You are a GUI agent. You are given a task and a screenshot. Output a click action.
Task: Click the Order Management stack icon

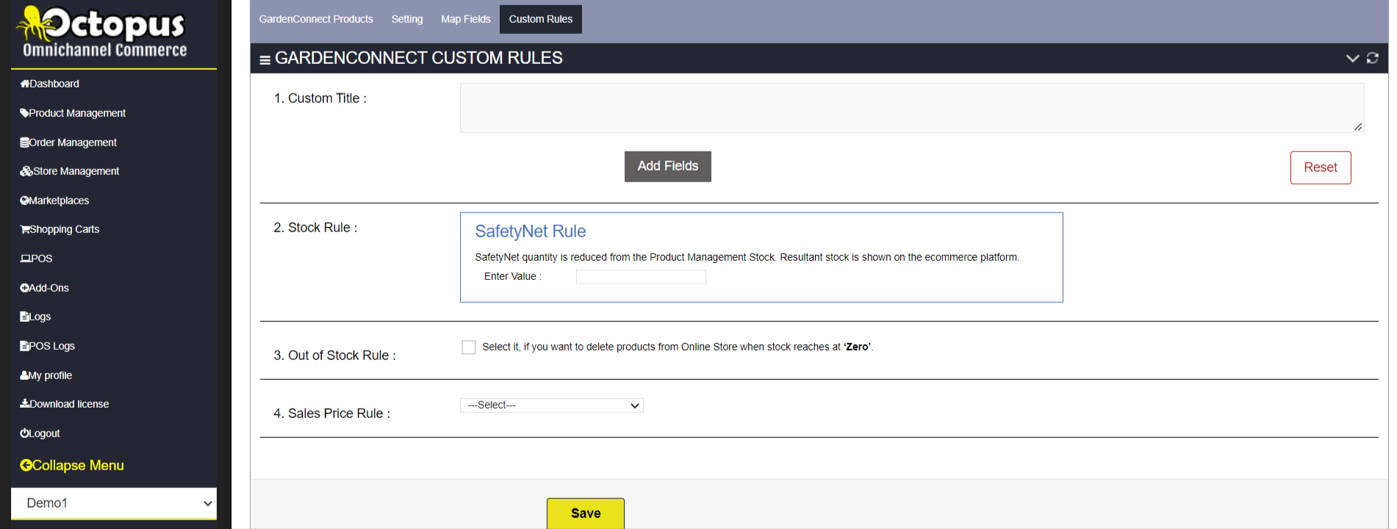[x=25, y=143]
